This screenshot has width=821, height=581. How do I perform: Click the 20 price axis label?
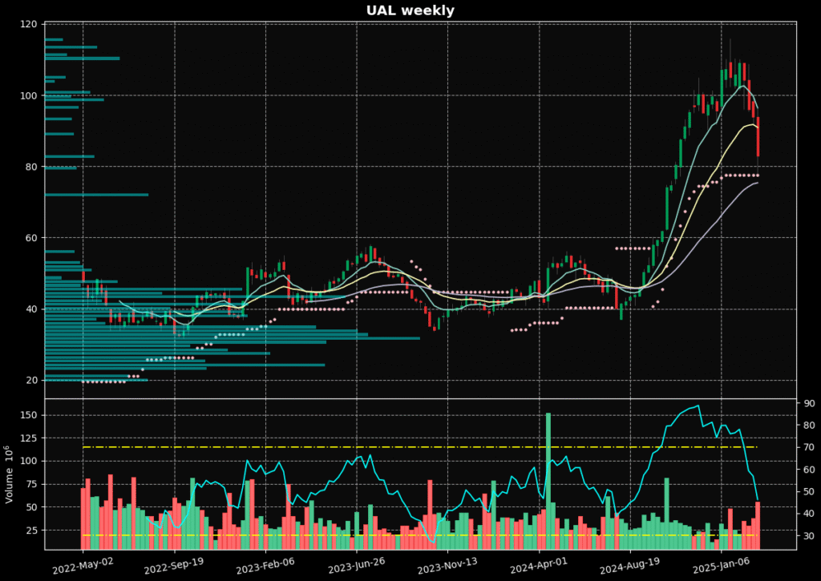click(x=32, y=381)
